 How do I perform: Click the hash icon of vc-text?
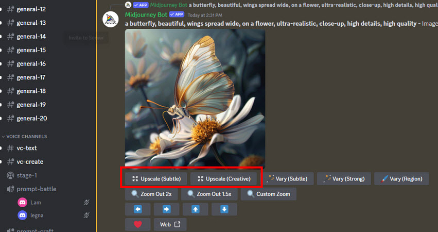point(10,148)
